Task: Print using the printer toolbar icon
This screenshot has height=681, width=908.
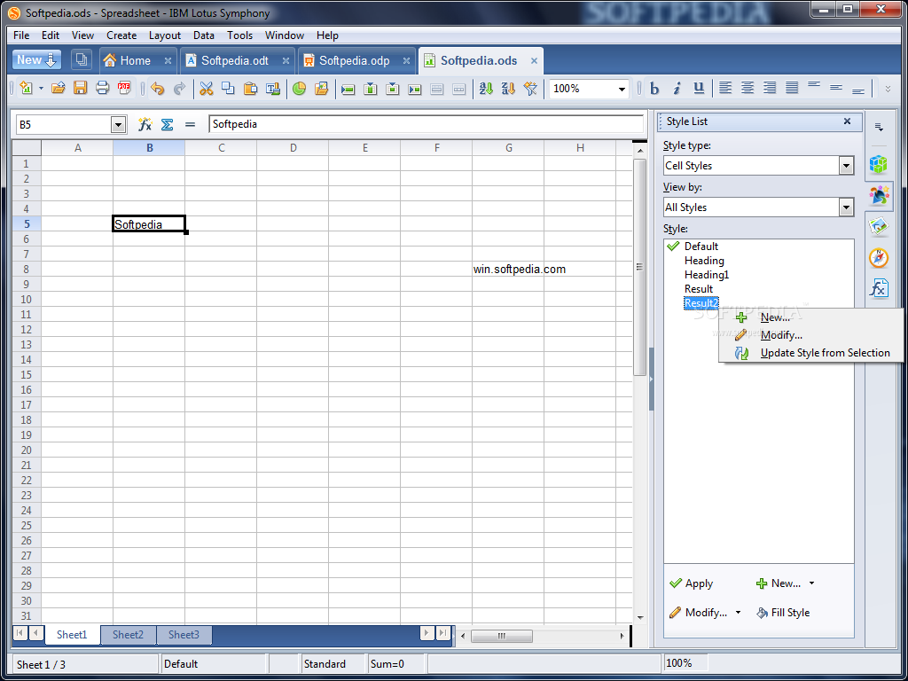Action: click(x=102, y=89)
